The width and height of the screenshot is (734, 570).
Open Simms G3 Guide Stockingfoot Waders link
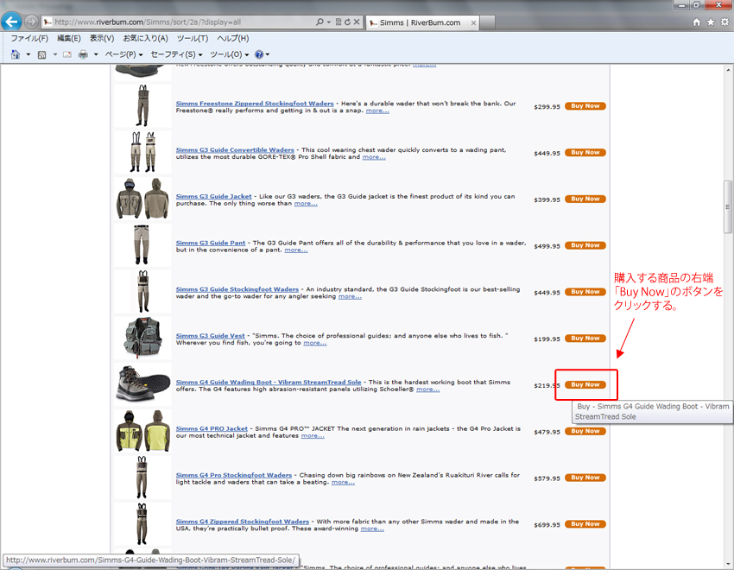(x=237, y=289)
